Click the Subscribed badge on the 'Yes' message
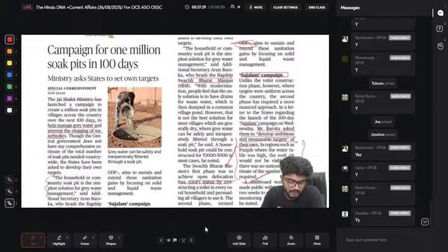This screenshot has height=252, width=448. click(400, 148)
